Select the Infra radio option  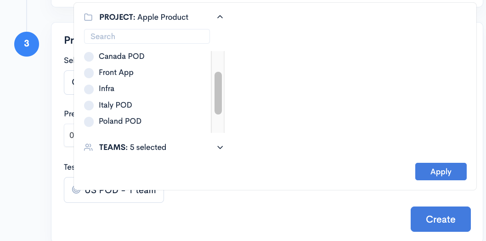89,89
